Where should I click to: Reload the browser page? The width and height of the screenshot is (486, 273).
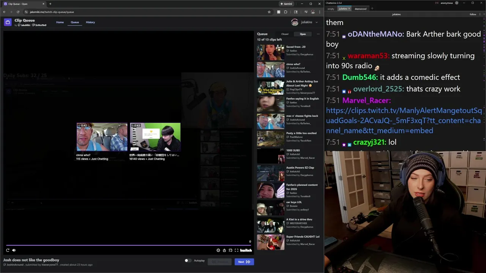pos(17,12)
